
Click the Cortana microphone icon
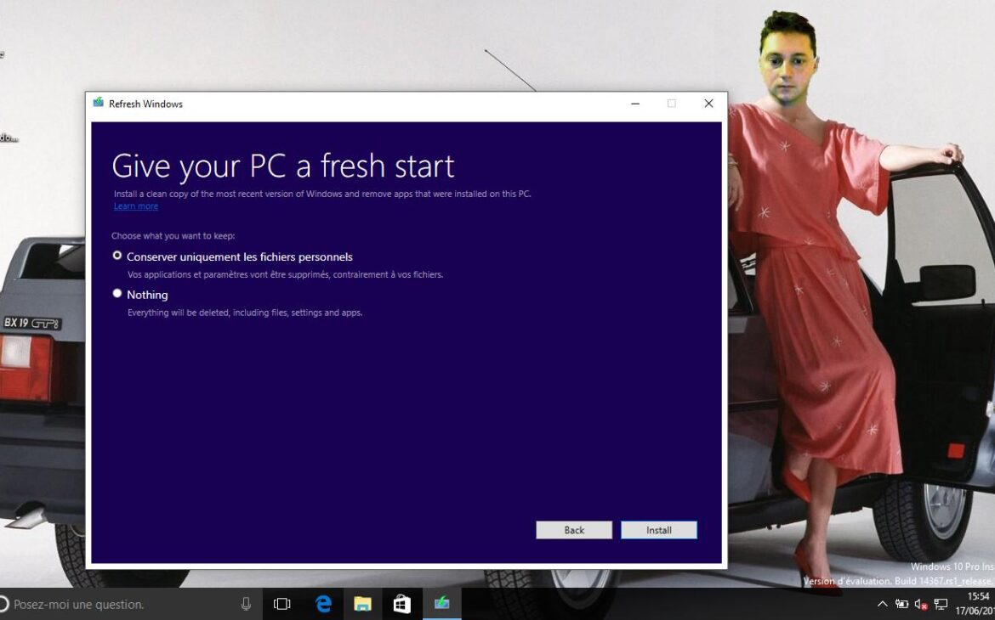(246, 604)
